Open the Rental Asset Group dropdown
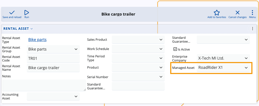This screenshot has width=259, height=106. 53,49
